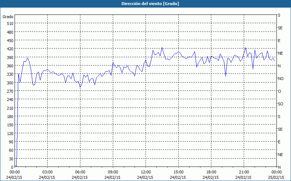Click the SO compass label
The height and width of the screenshot is (181, 291).
[x=280, y=104]
